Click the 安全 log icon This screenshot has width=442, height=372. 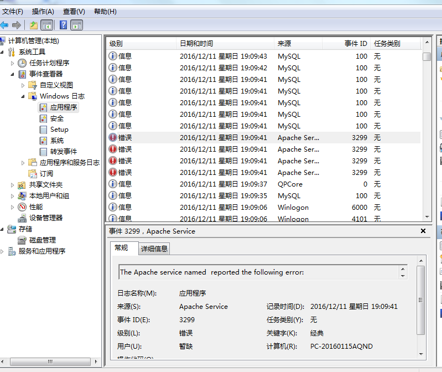click(x=43, y=118)
